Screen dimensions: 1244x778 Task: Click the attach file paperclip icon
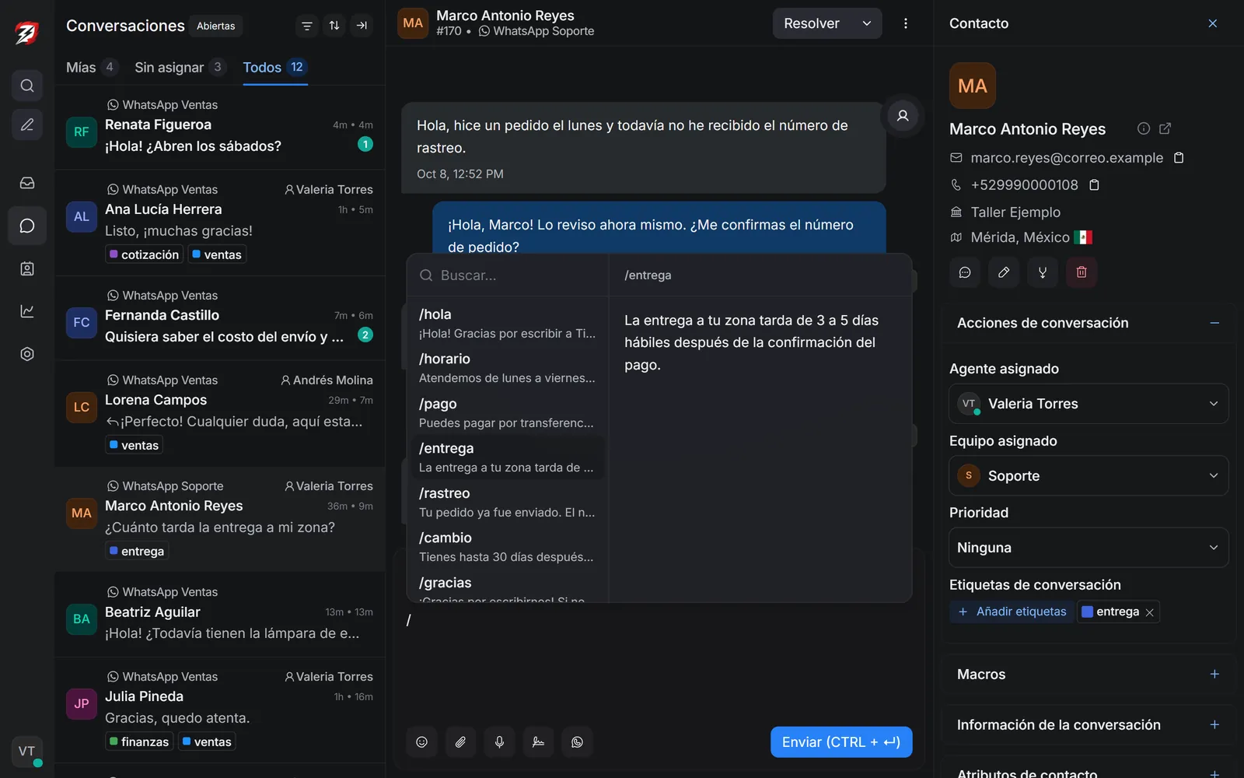pyautogui.click(x=460, y=742)
